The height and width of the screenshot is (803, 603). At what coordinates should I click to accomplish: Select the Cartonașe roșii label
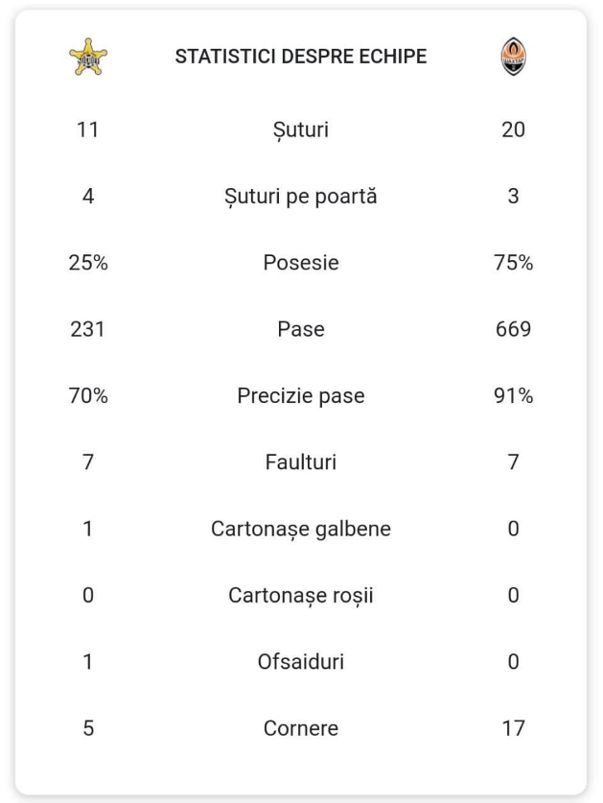click(x=301, y=595)
